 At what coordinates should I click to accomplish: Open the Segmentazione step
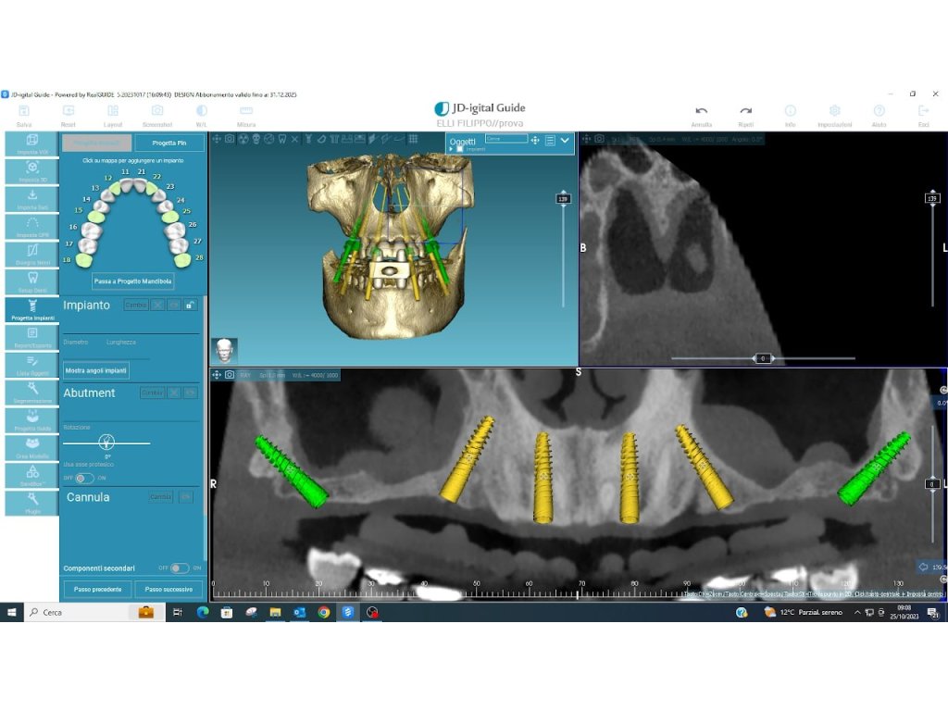(x=32, y=393)
